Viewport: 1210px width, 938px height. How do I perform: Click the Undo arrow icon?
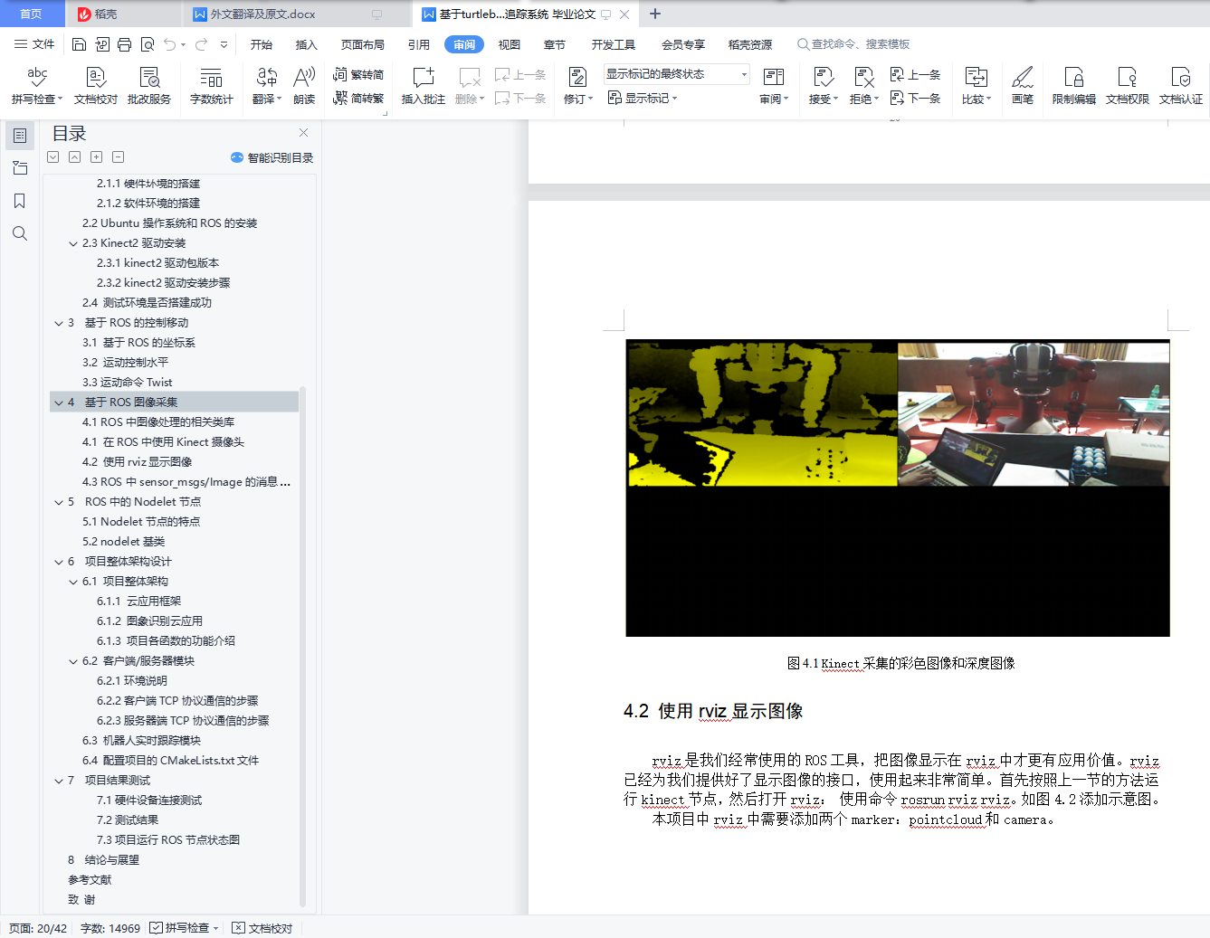pyautogui.click(x=170, y=44)
